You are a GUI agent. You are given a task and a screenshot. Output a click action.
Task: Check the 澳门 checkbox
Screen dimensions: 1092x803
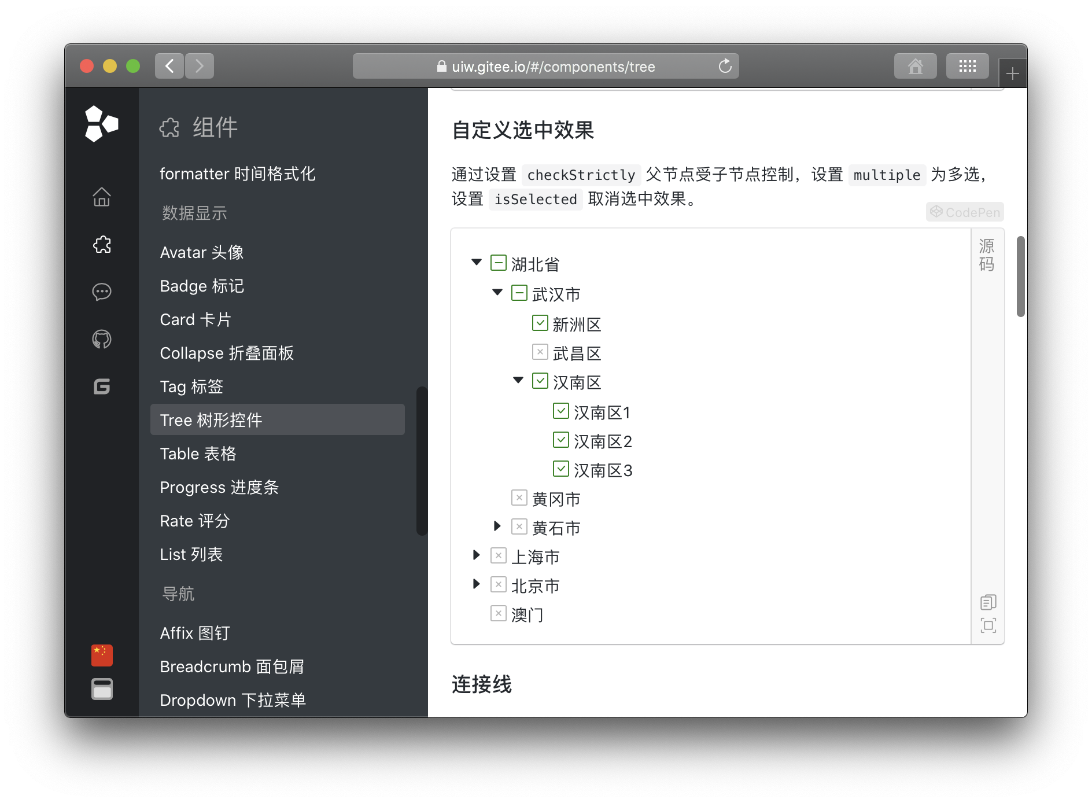pos(498,613)
